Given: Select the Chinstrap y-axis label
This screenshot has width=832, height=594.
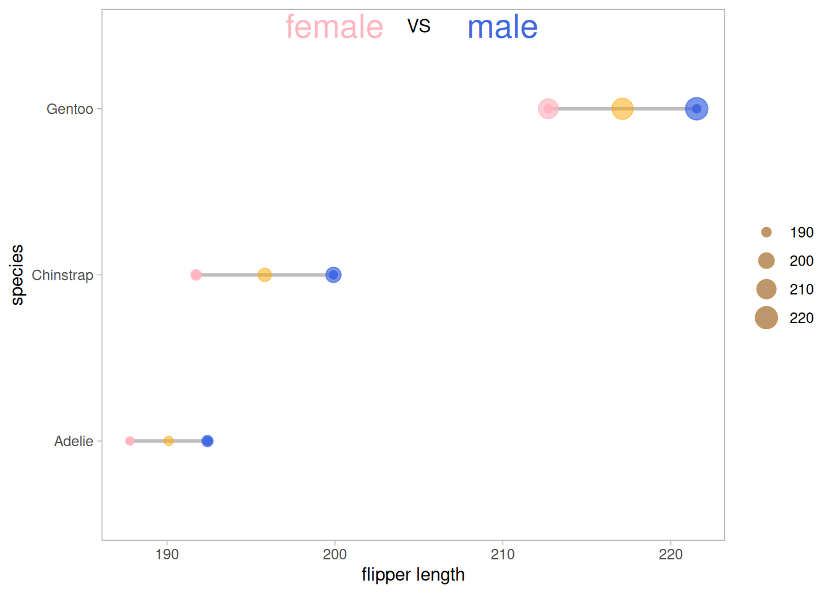Looking at the screenshot, I should coord(63,275).
